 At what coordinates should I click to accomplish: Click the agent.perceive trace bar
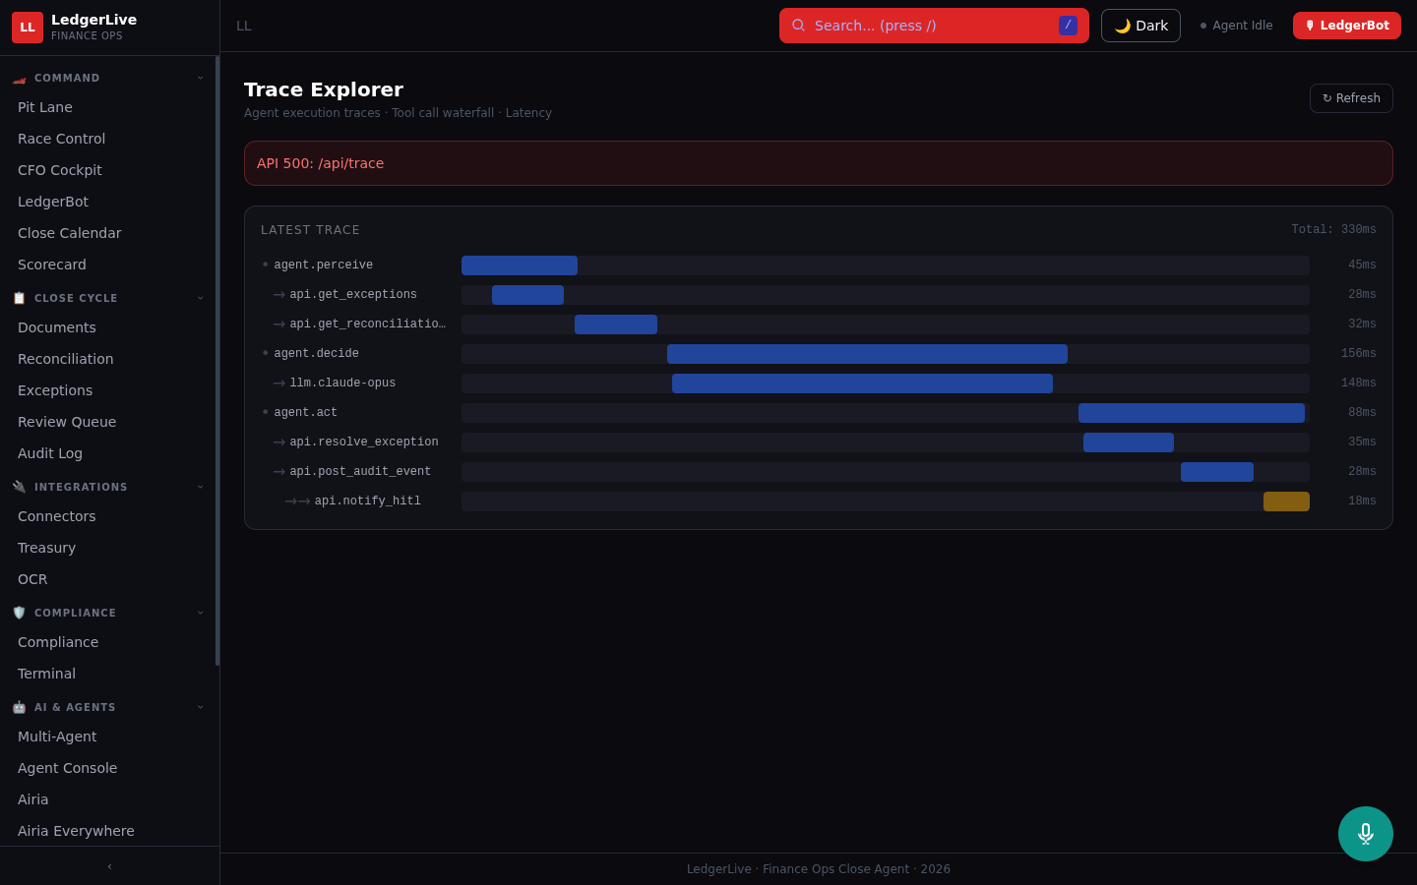click(520, 265)
